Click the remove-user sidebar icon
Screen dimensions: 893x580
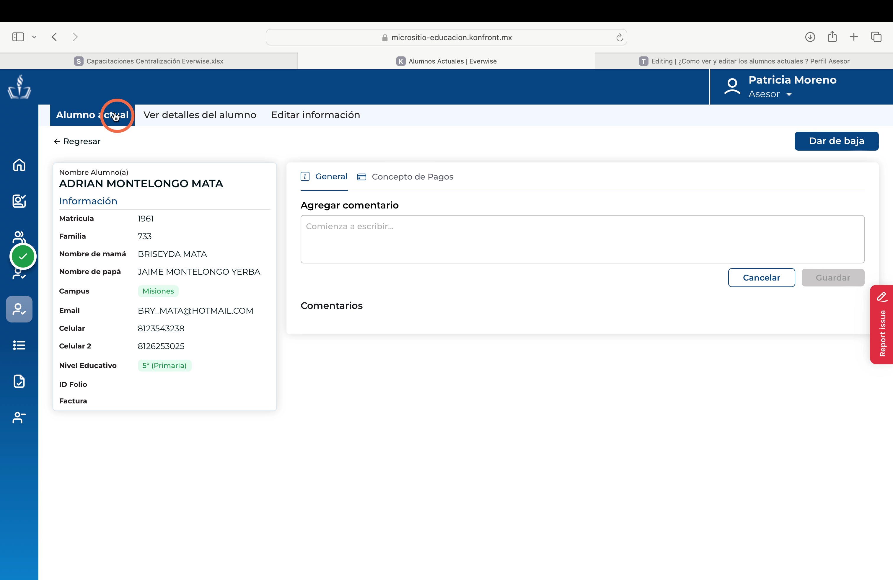click(19, 417)
